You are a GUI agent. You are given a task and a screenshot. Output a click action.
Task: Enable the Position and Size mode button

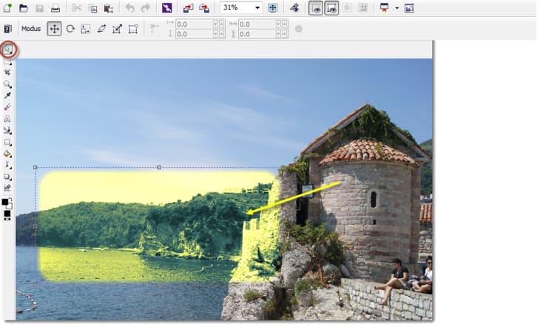pyautogui.click(x=54, y=29)
